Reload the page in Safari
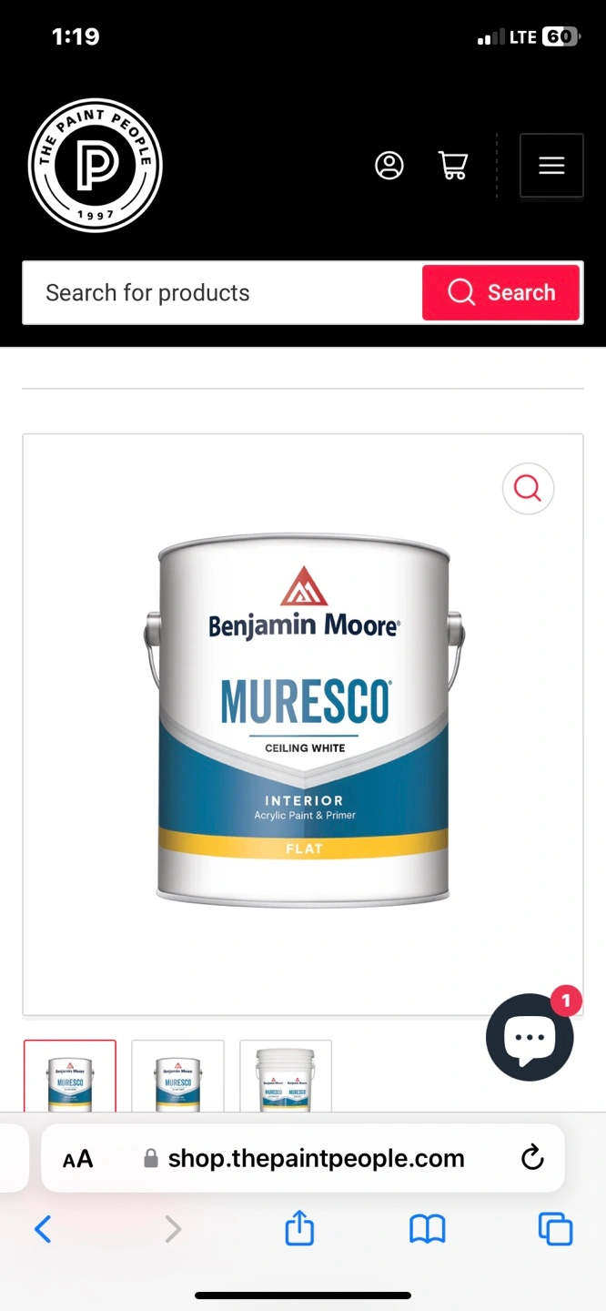 (x=532, y=1158)
